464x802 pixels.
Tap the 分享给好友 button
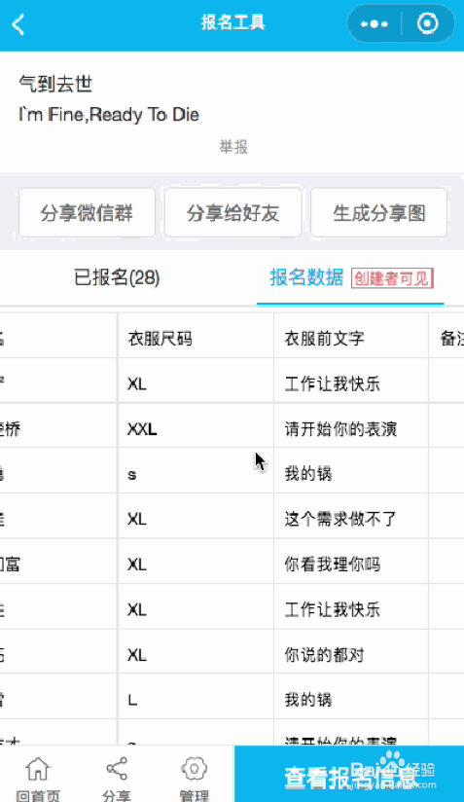point(233,213)
